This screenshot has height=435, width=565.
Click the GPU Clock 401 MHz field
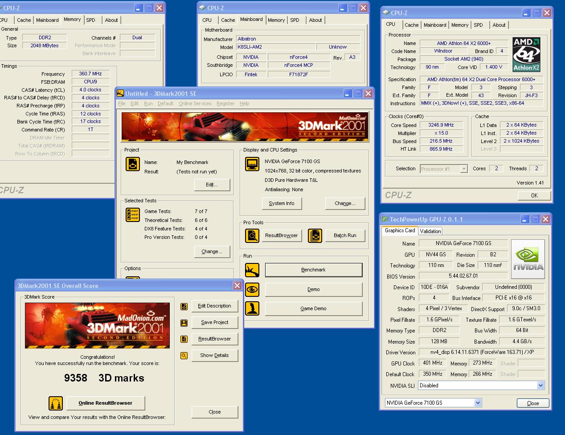(x=433, y=363)
